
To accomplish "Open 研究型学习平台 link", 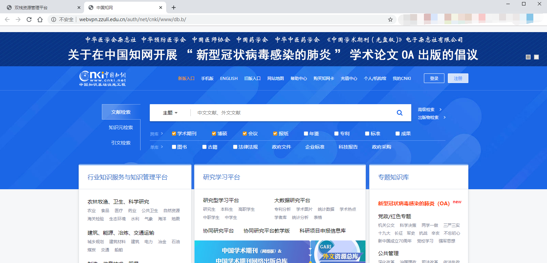I will click(x=221, y=200).
